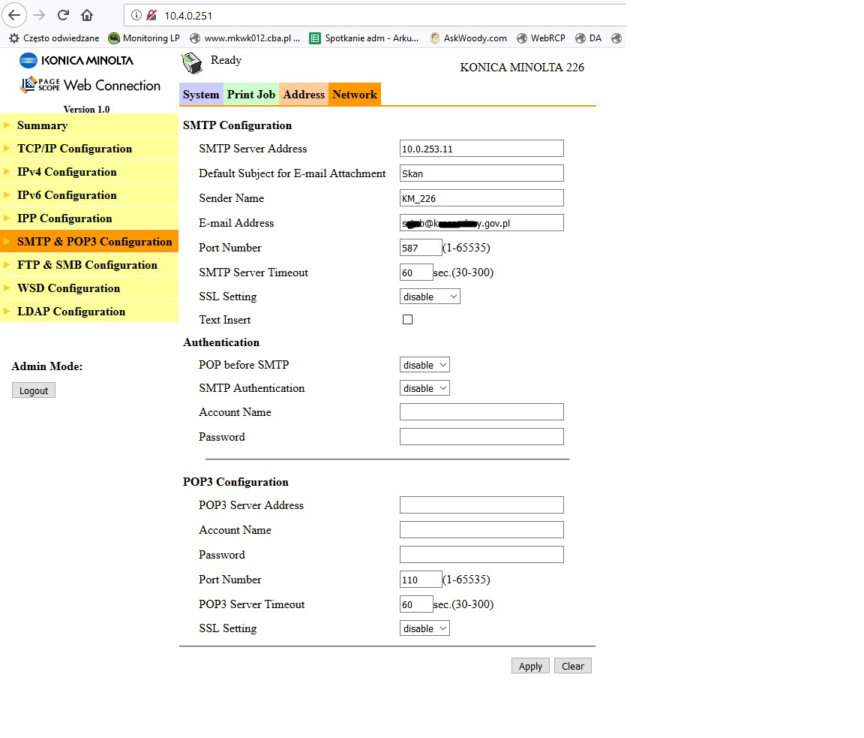Click the POP3 Port Number field showing 110

click(x=421, y=580)
